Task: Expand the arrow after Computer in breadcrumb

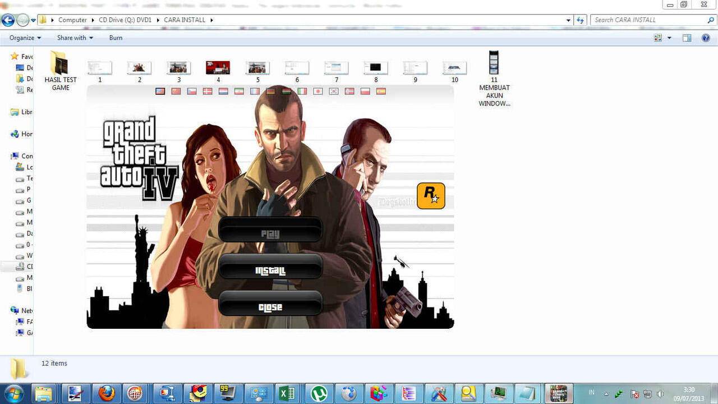Action: click(93, 20)
